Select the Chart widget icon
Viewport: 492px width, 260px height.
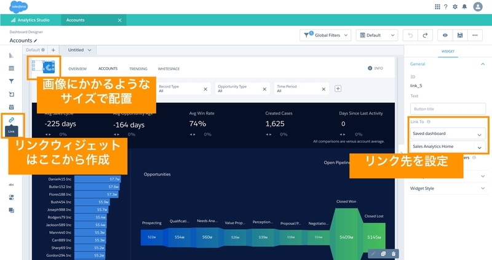(11, 55)
